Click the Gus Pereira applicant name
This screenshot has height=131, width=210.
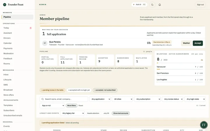pos(55,42)
